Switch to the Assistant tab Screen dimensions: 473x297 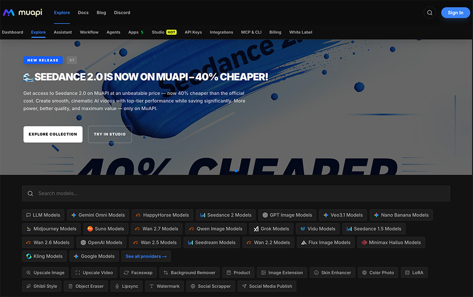(x=63, y=32)
